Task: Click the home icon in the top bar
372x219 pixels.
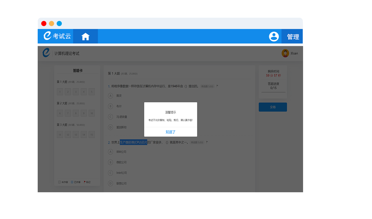Action: (x=85, y=36)
